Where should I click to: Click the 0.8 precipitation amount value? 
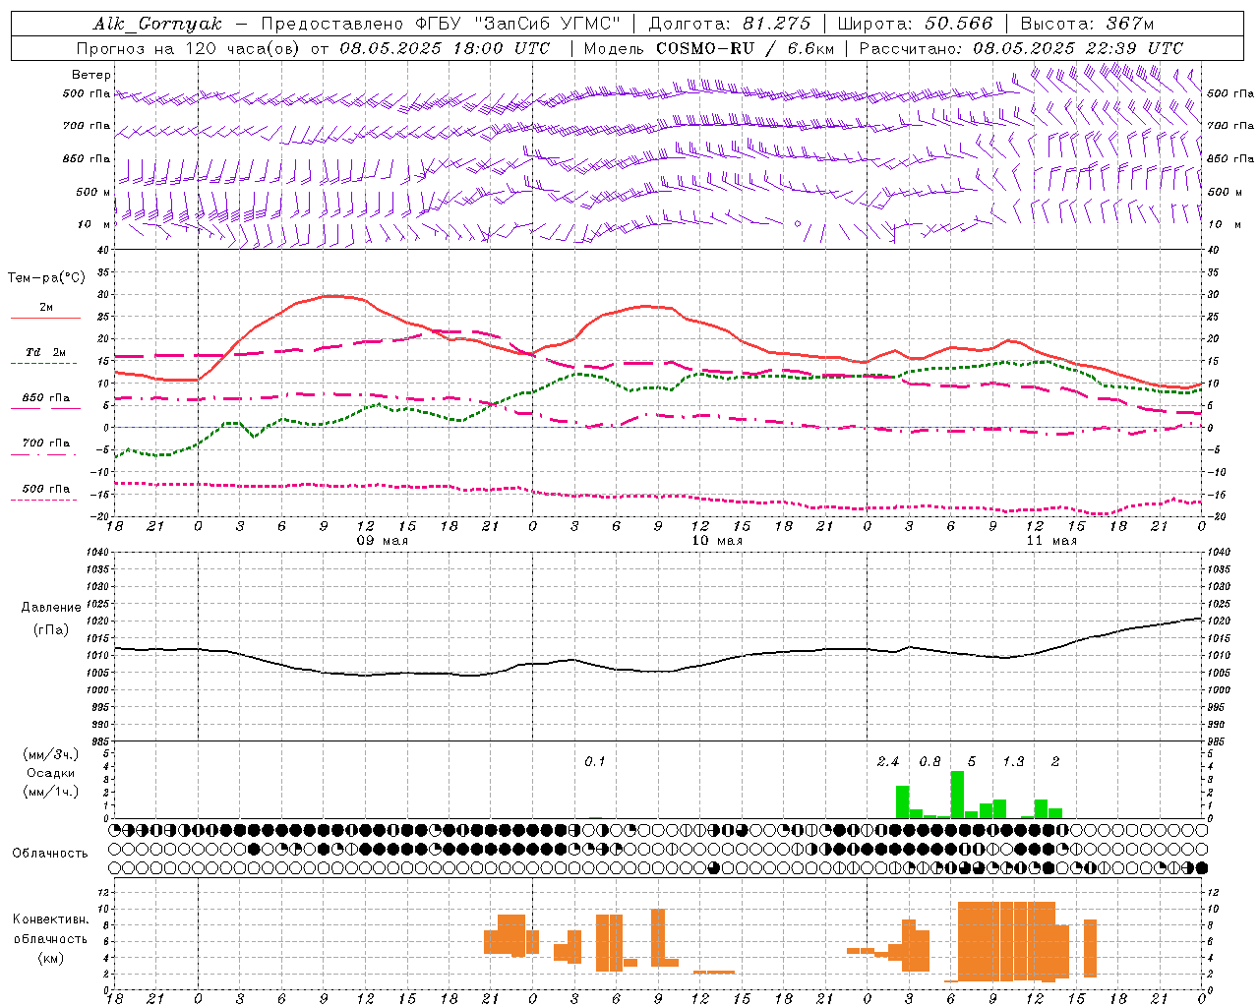coord(929,762)
